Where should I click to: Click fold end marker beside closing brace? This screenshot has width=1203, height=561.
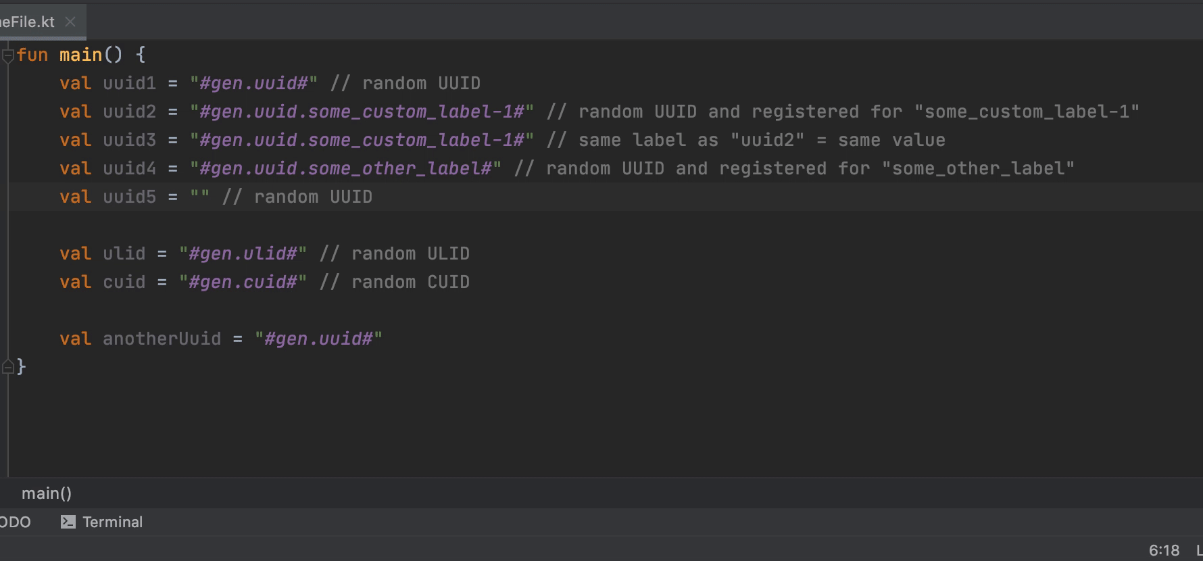8,367
